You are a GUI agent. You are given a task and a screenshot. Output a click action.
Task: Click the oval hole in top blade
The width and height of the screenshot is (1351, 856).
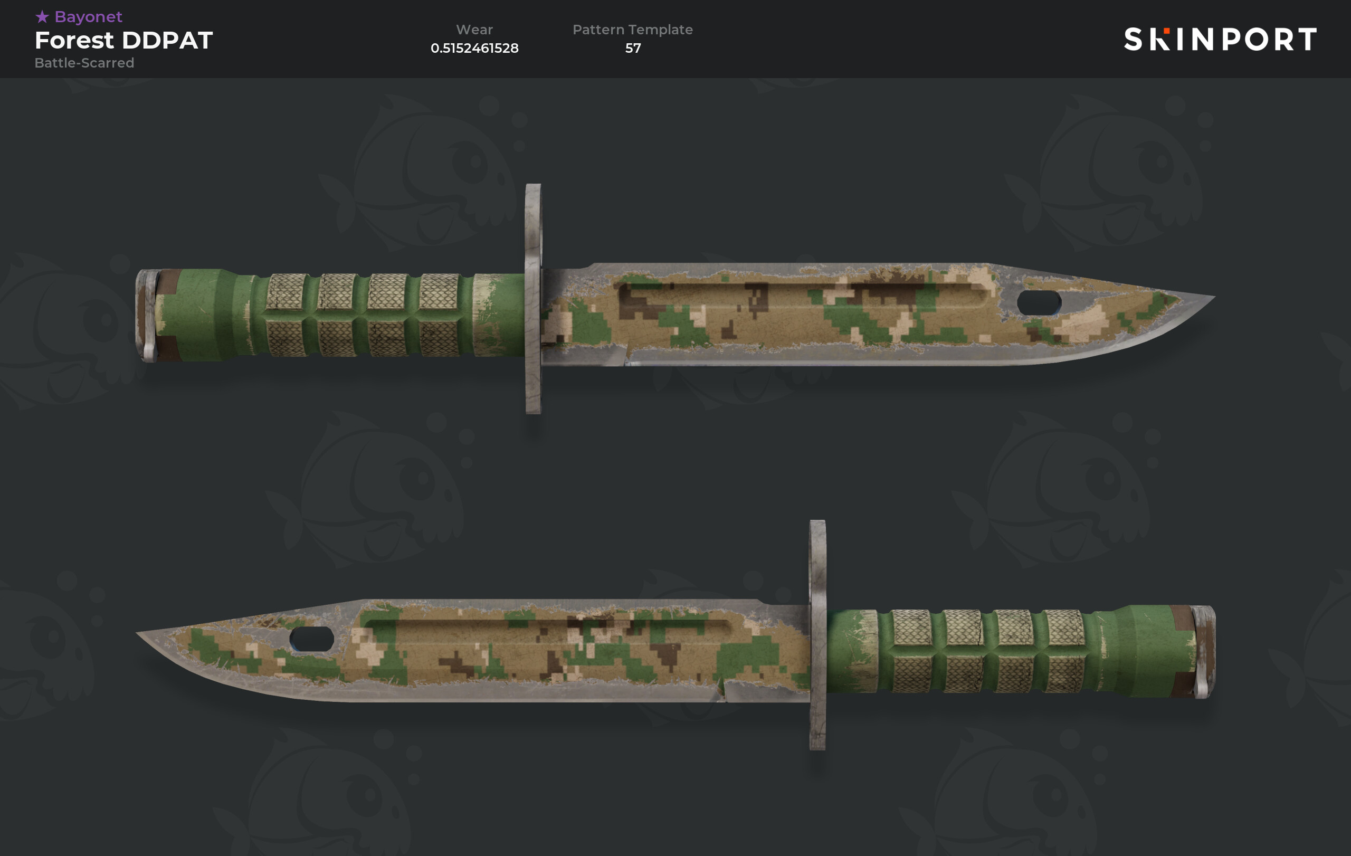(1039, 303)
